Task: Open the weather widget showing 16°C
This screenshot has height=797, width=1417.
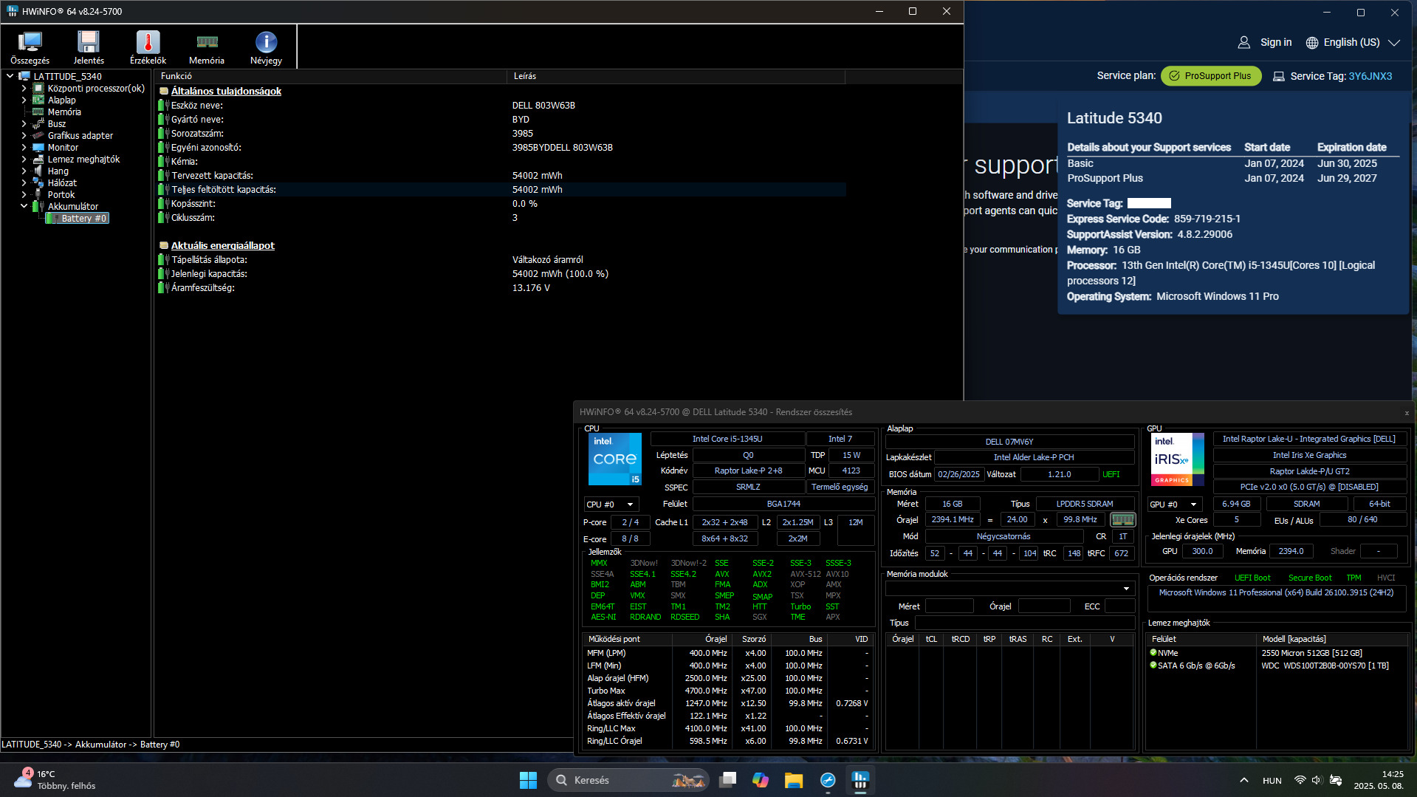Action: click(x=55, y=780)
